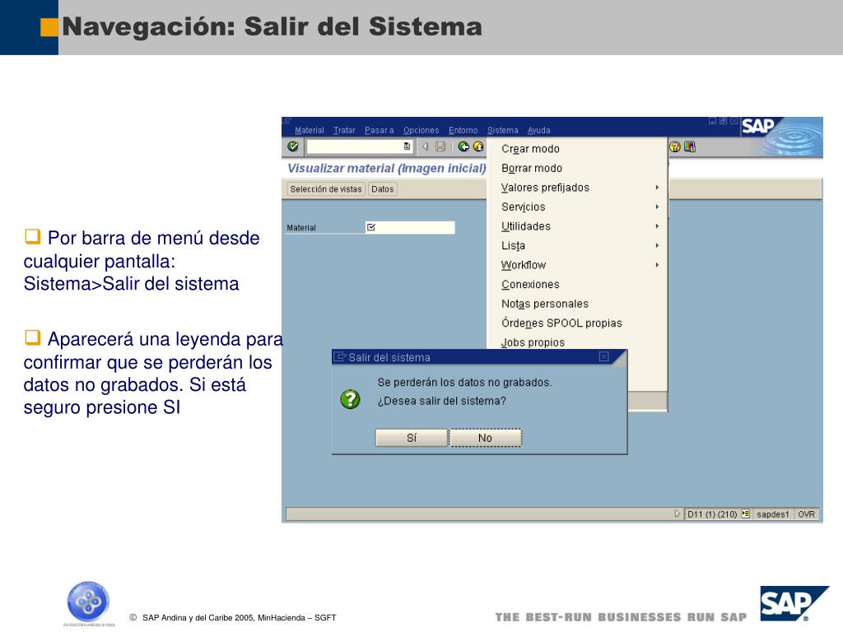Screen dimensions: 843x632
Task: Open the Sistema menu
Action: tap(503, 130)
